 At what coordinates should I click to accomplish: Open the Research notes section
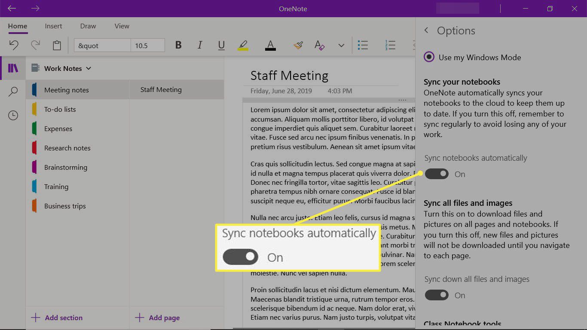click(x=77, y=148)
